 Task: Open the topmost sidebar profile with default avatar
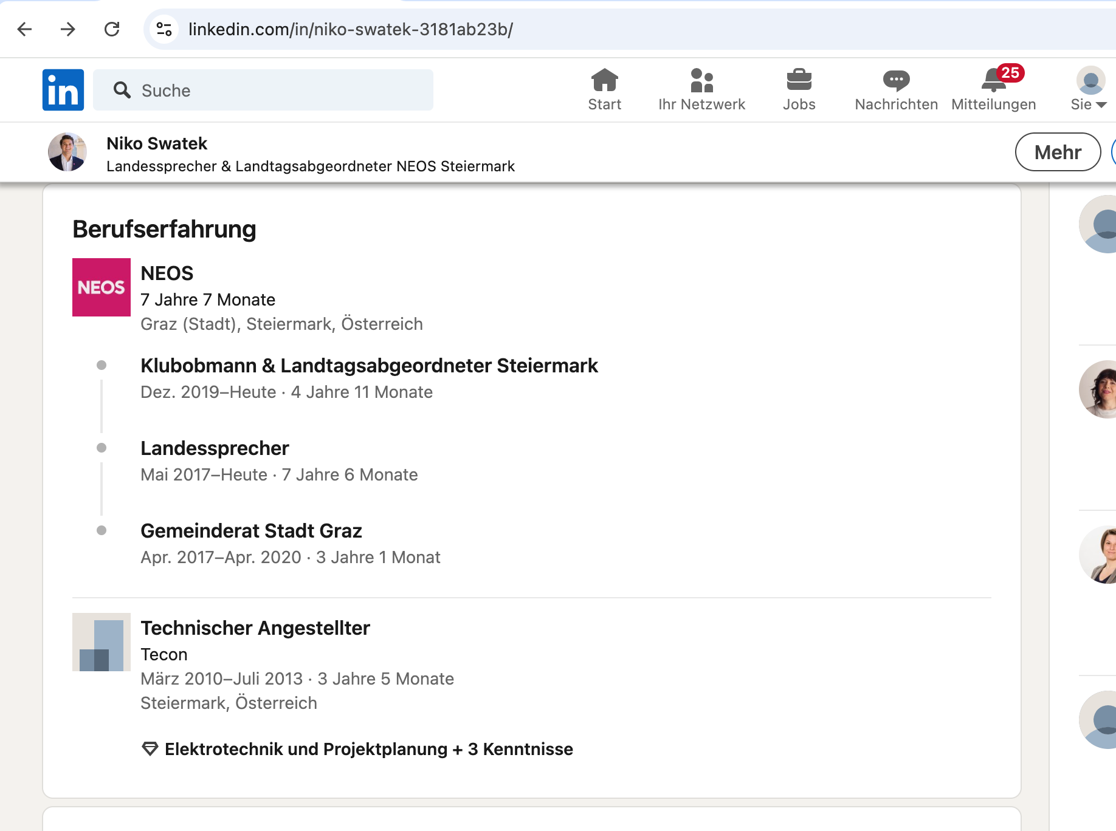pyautogui.click(x=1098, y=224)
